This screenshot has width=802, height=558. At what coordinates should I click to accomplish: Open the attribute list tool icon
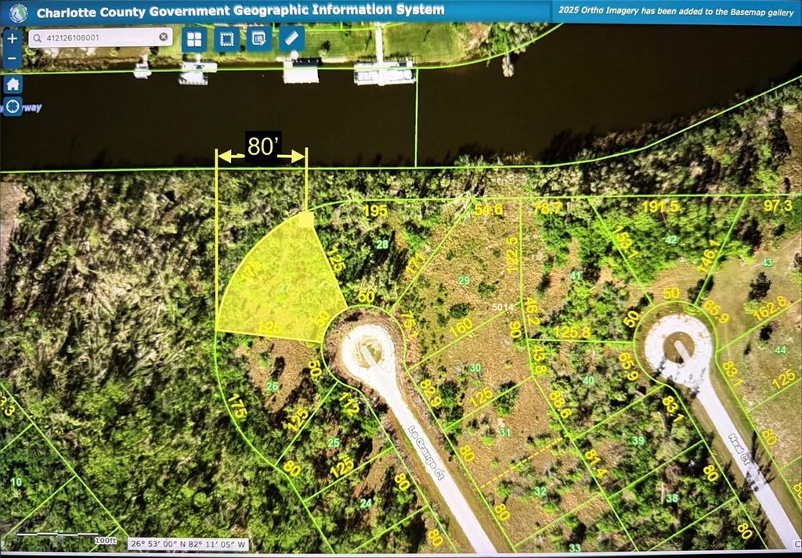[x=258, y=39]
